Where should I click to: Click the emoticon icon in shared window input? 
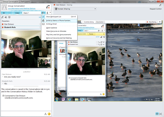[103, 94]
